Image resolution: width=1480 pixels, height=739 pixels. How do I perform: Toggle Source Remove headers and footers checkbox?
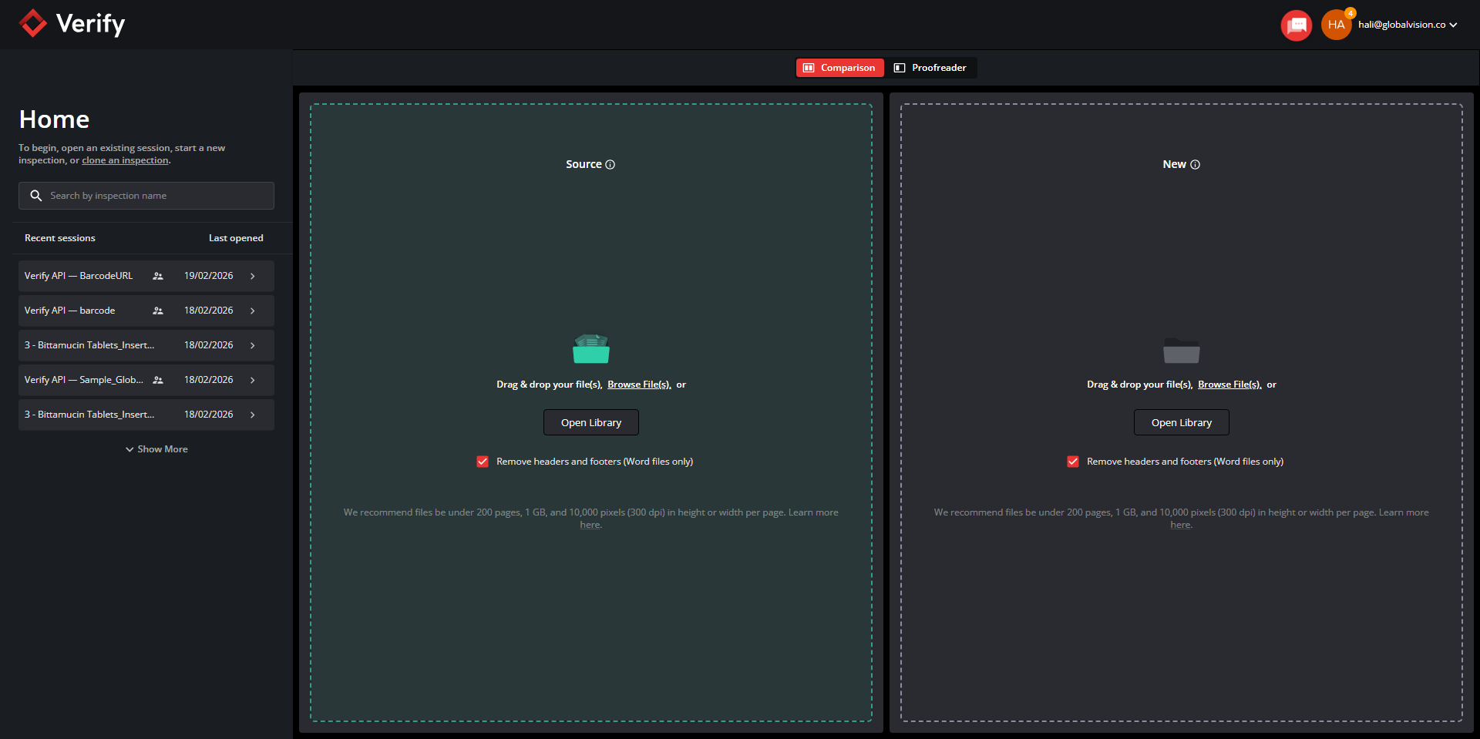(x=483, y=462)
